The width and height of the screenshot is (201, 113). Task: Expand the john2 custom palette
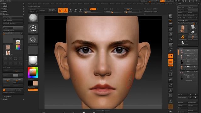coord(5,6)
